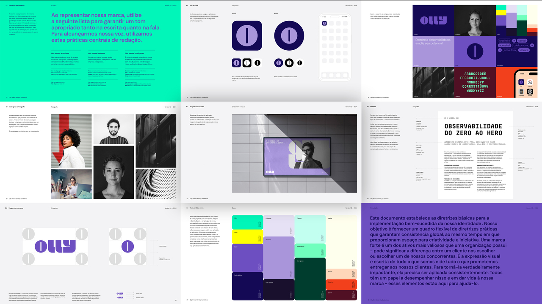Open the dark building facade photo in Fotografia
The width and height of the screenshot is (542, 304).
(156, 141)
